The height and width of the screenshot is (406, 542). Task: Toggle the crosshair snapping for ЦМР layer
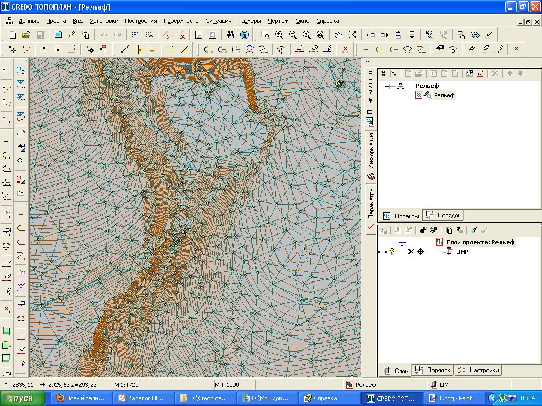point(420,252)
